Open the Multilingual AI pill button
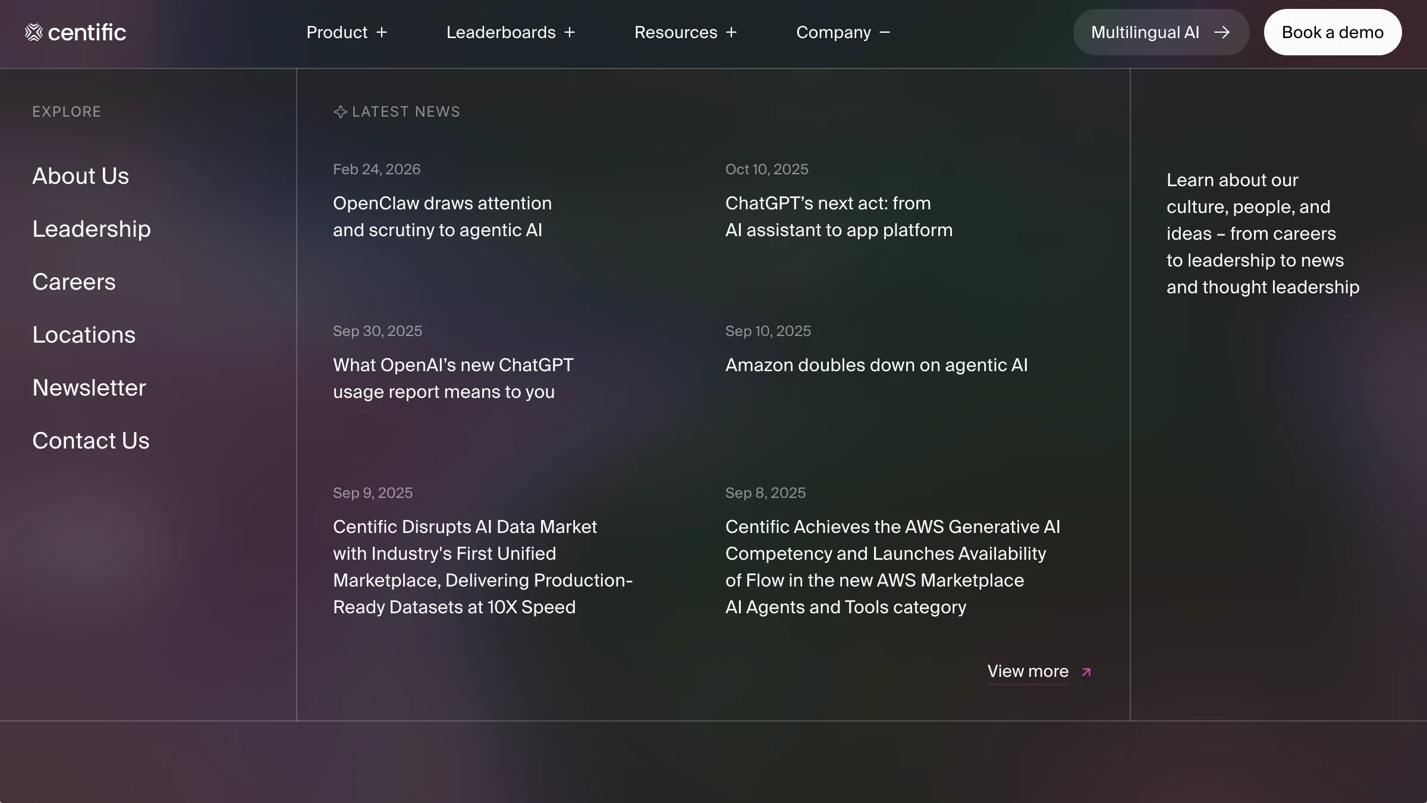 point(1145,32)
